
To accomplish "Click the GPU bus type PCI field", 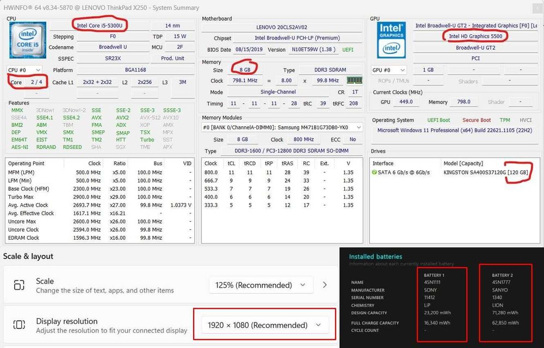I will [x=475, y=59].
